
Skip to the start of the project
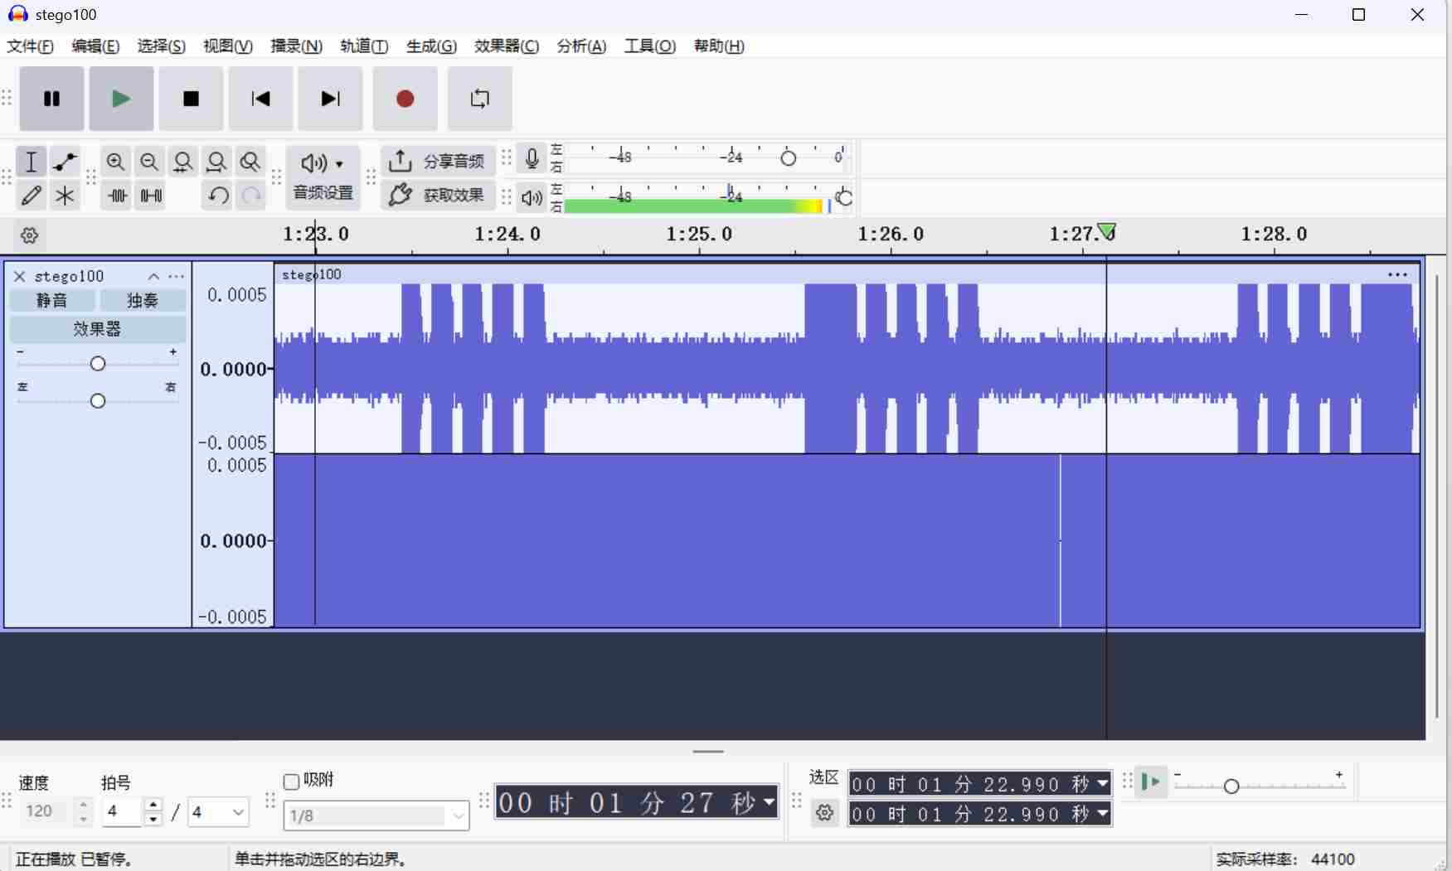pyautogui.click(x=260, y=99)
